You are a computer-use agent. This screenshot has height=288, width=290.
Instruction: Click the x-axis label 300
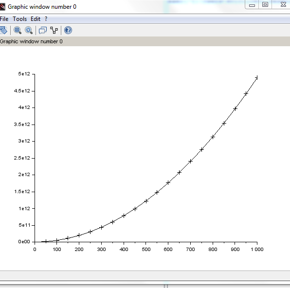[x=101, y=250]
